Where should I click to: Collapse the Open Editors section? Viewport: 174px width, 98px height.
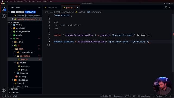click(x=9, y=12)
